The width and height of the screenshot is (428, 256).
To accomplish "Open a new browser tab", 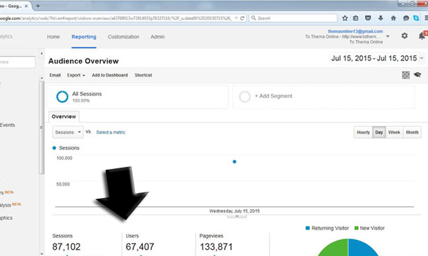I will pos(38,6).
